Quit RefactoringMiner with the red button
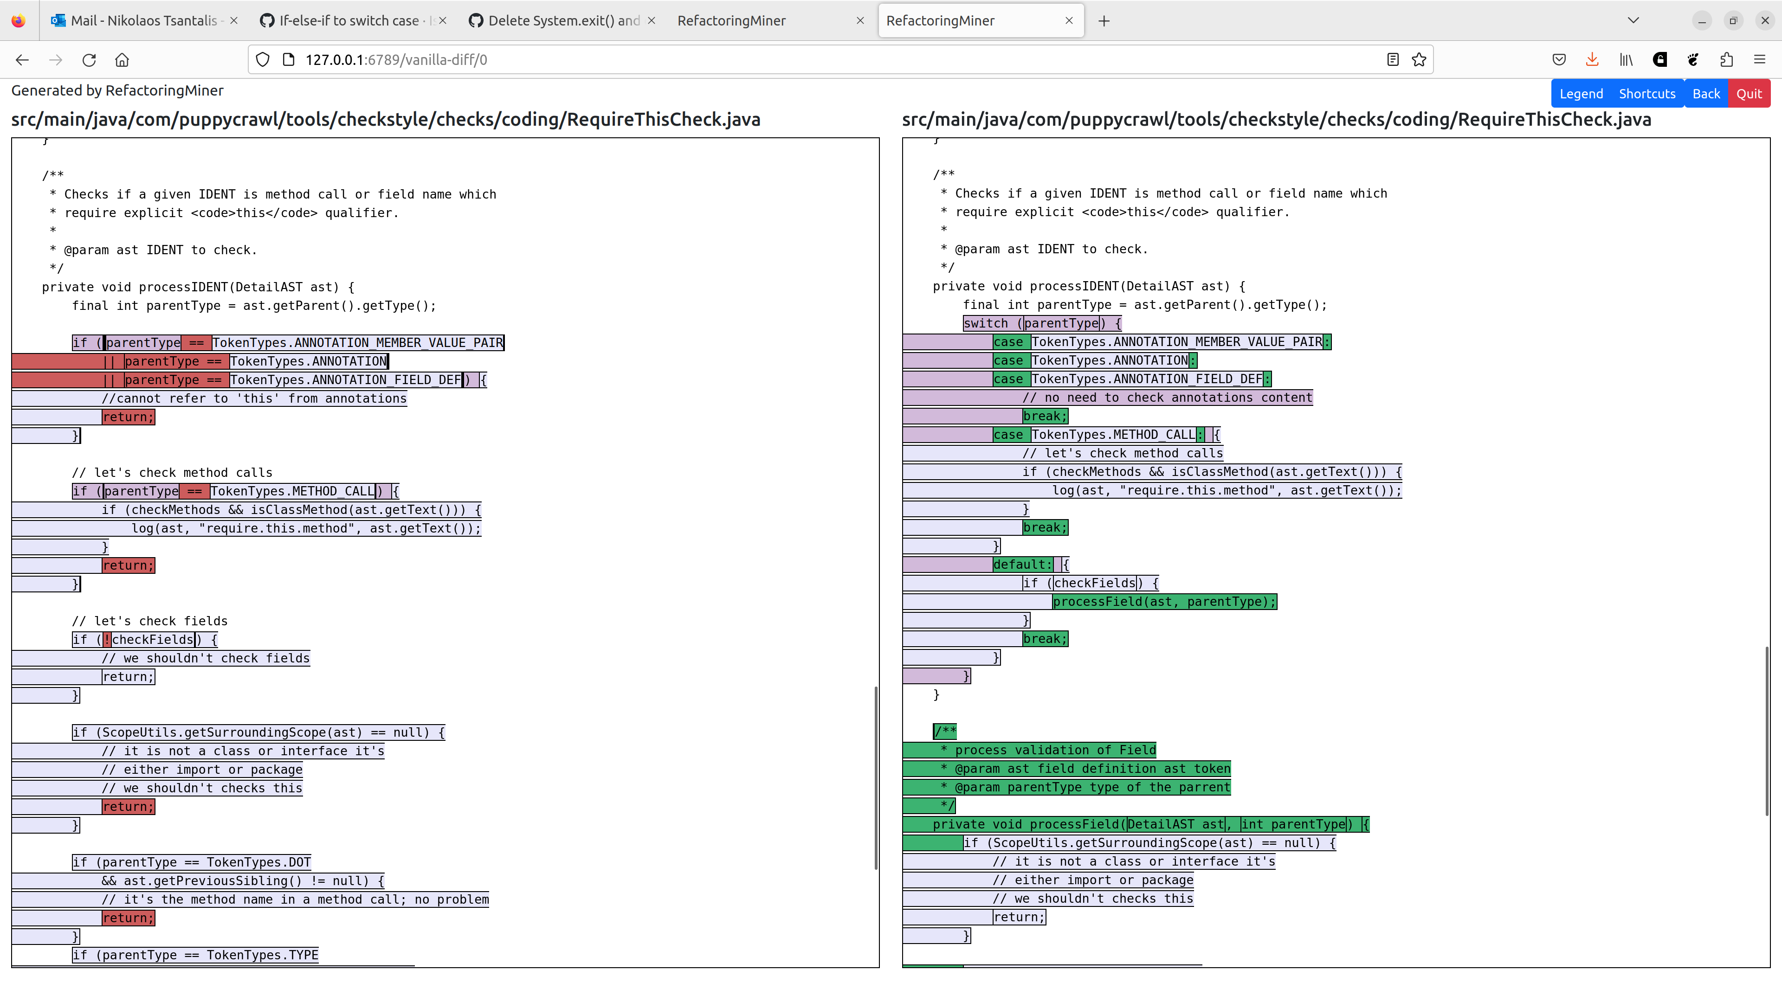 point(1750,93)
